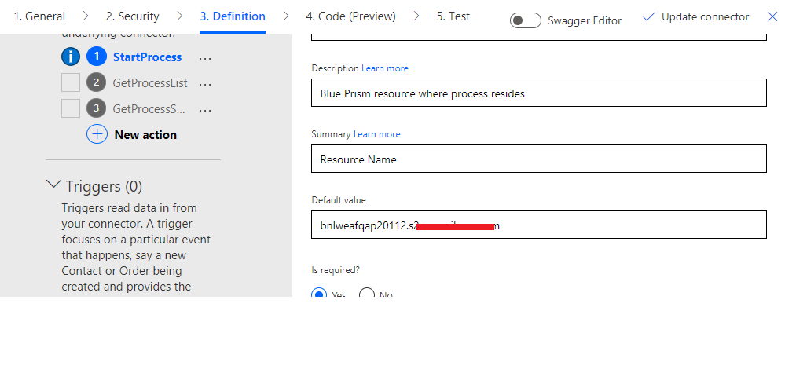Viewport: 785px width, 384px height.
Task: Select Yes for Is required
Action: tap(319, 294)
